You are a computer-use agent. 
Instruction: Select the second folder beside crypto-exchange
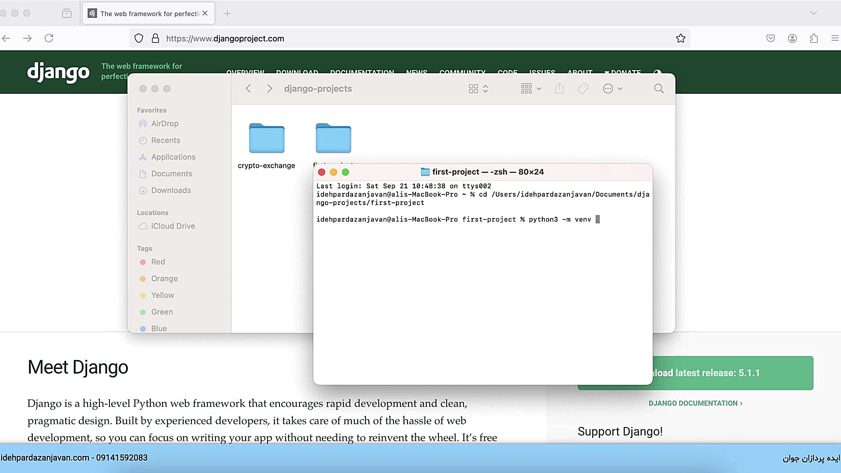pos(333,138)
